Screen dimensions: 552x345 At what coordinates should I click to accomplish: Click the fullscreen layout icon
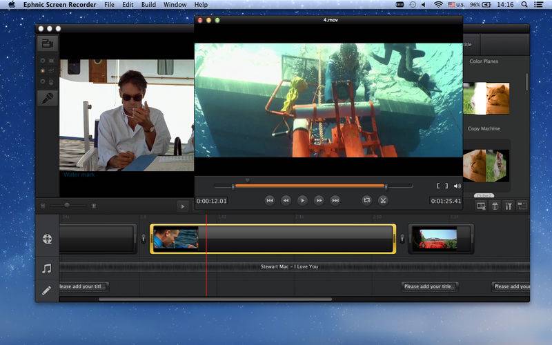point(522,206)
